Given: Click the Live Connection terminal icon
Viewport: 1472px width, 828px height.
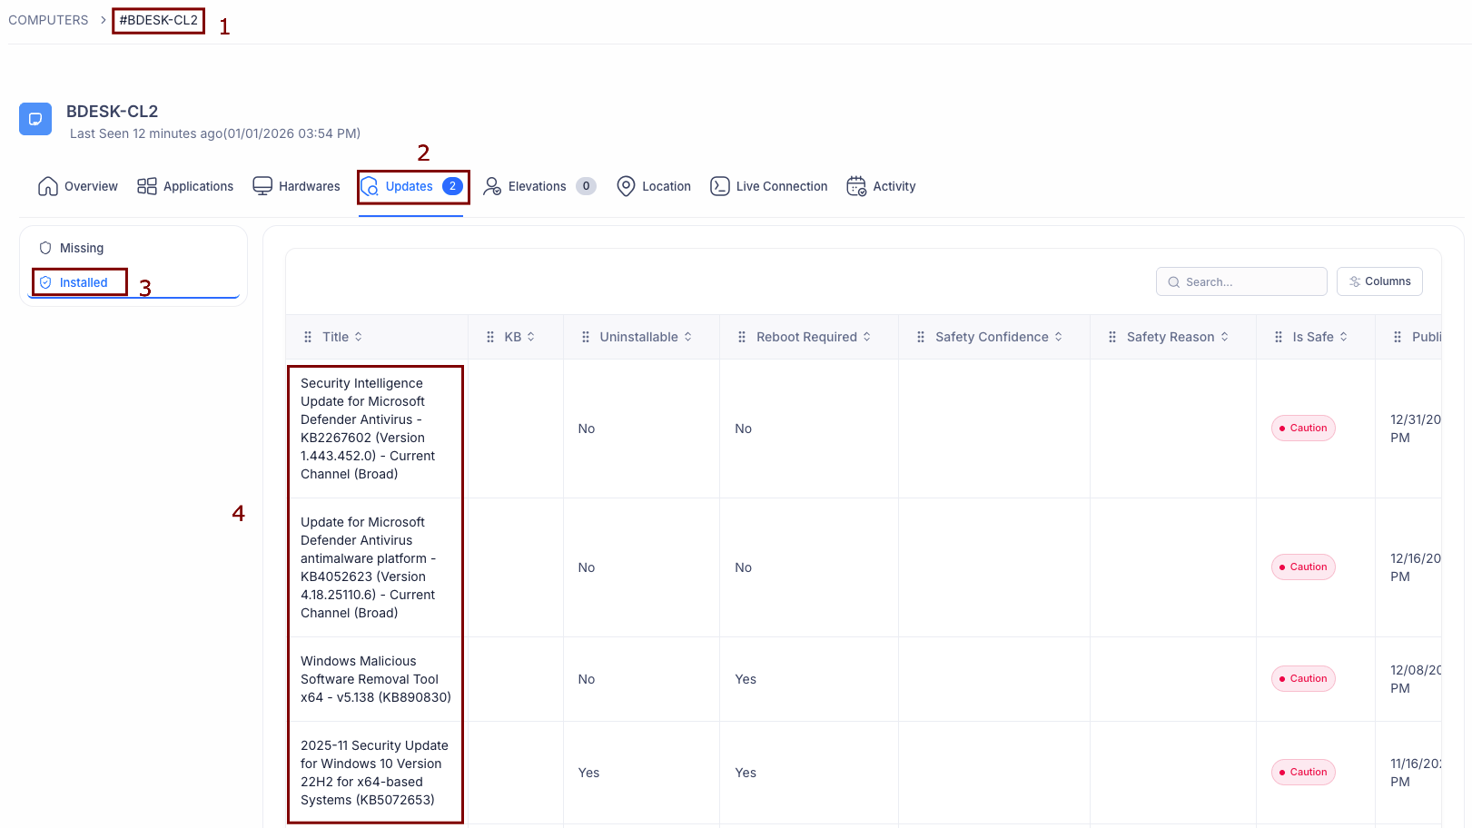Looking at the screenshot, I should pyautogui.click(x=720, y=186).
